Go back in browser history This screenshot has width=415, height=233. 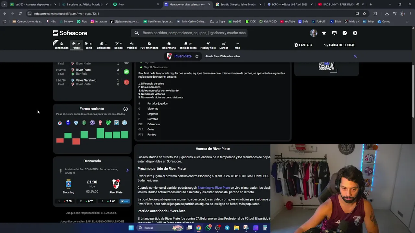click(5, 14)
